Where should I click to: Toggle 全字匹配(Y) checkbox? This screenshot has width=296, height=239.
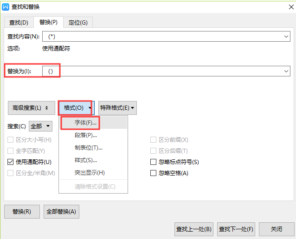[10, 151]
